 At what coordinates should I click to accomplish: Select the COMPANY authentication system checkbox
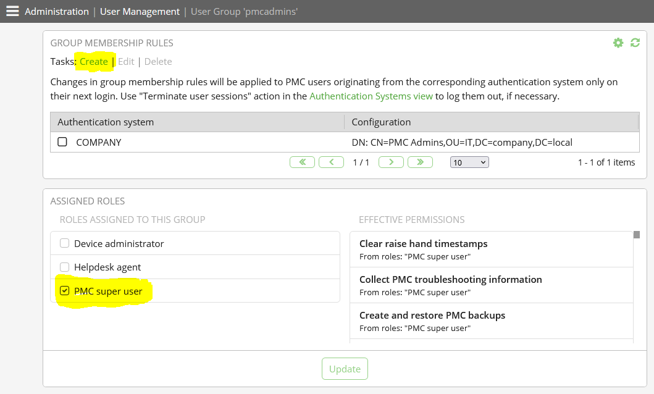pos(62,142)
